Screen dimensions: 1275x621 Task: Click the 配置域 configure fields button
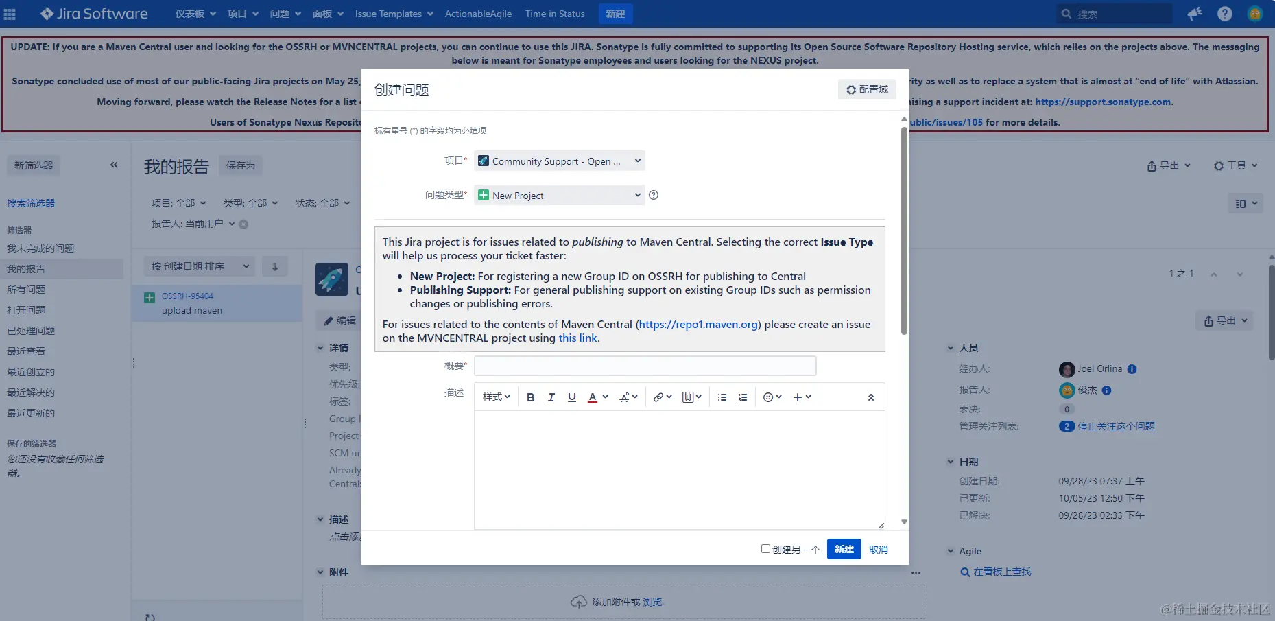(867, 90)
